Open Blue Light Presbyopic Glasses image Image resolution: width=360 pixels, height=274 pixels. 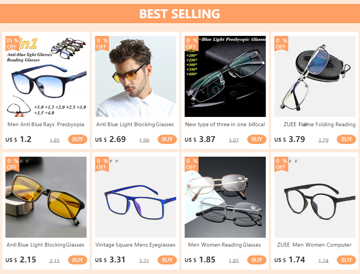tap(225, 76)
